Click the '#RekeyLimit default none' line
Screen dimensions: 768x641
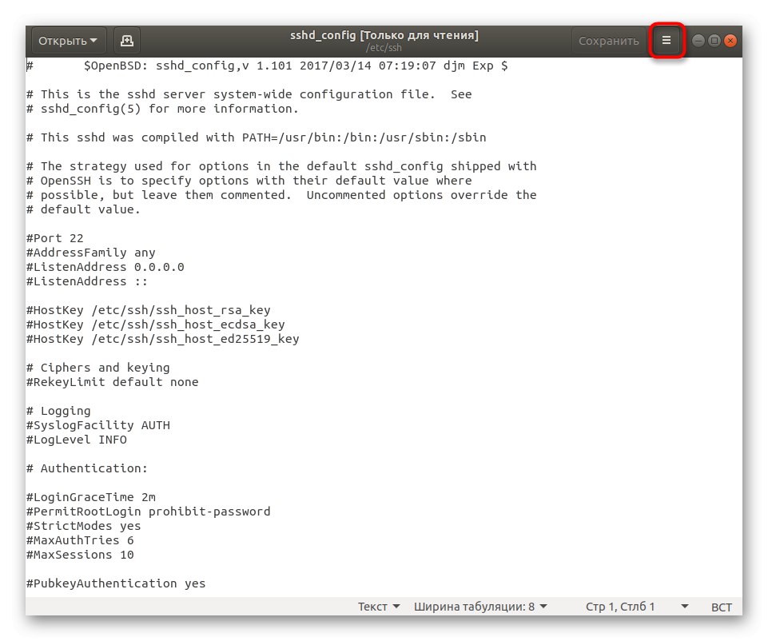(x=112, y=383)
